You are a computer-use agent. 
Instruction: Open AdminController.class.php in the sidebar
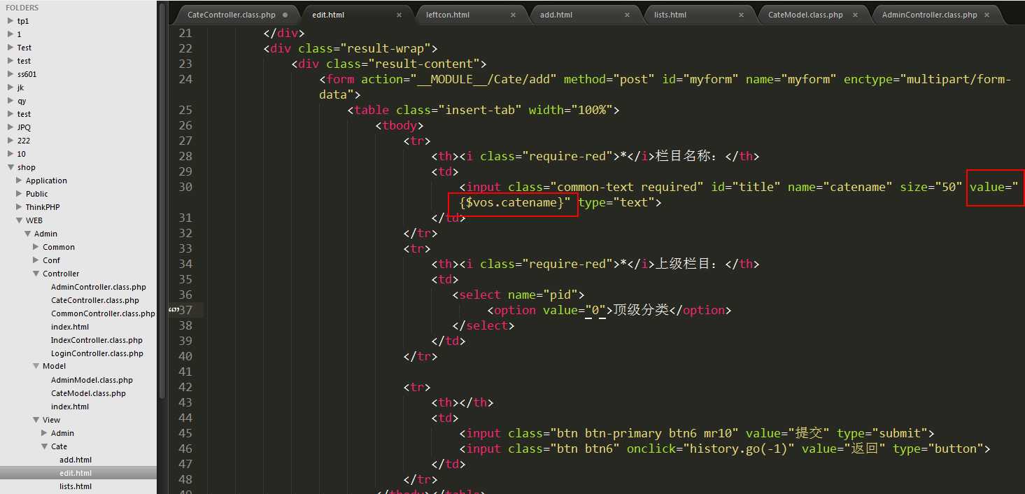(99, 287)
